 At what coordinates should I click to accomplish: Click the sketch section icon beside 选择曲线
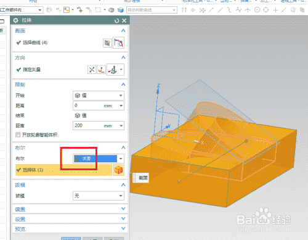[x=107, y=43]
